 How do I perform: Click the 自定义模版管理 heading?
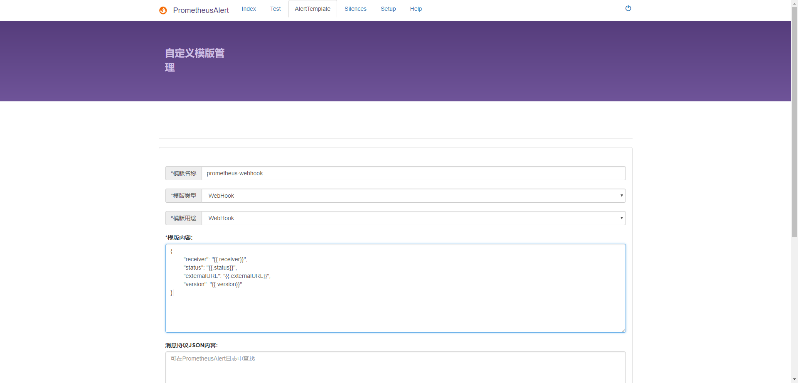click(x=195, y=60)
